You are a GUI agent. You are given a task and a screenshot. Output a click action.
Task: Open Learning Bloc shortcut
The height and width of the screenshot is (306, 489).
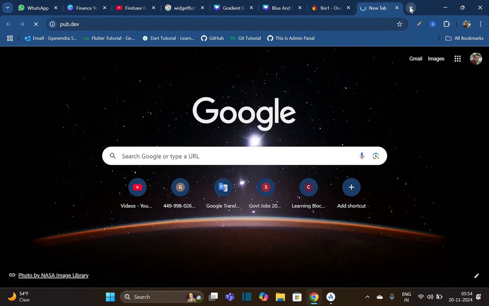(309, 193)
